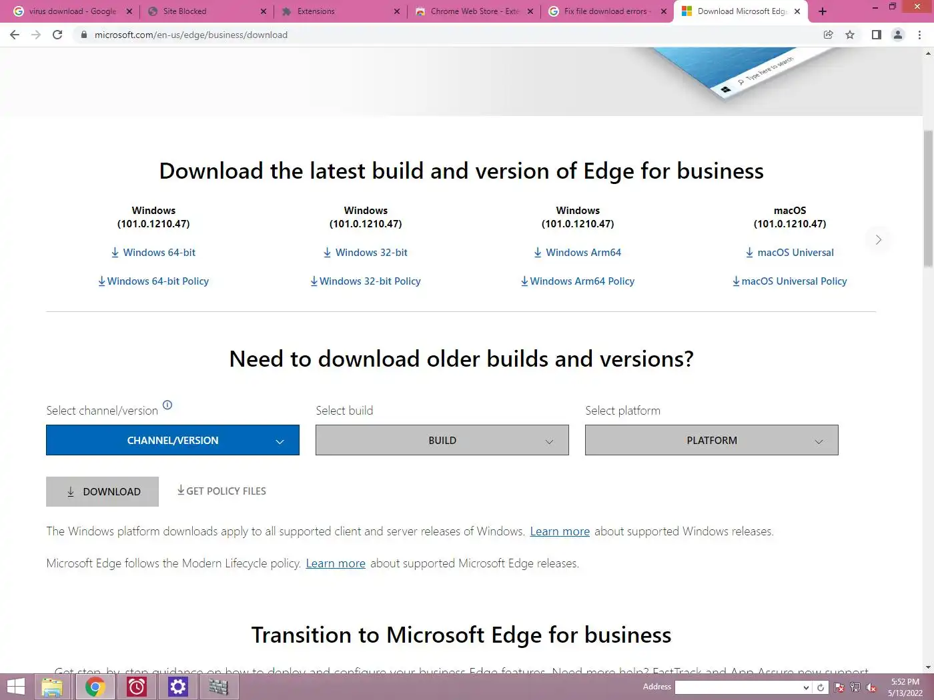Open Chrome's three-dot menu

tap(920, 35)
